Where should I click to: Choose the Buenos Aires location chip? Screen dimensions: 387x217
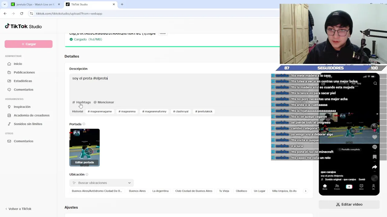point(137,191)
